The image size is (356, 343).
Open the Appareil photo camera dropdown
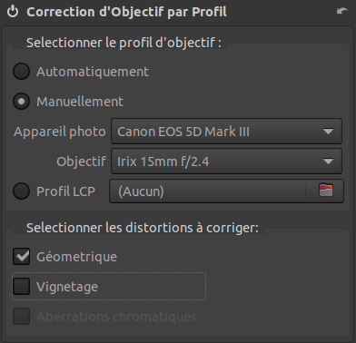pyautogui.click(x=226, y=132)
